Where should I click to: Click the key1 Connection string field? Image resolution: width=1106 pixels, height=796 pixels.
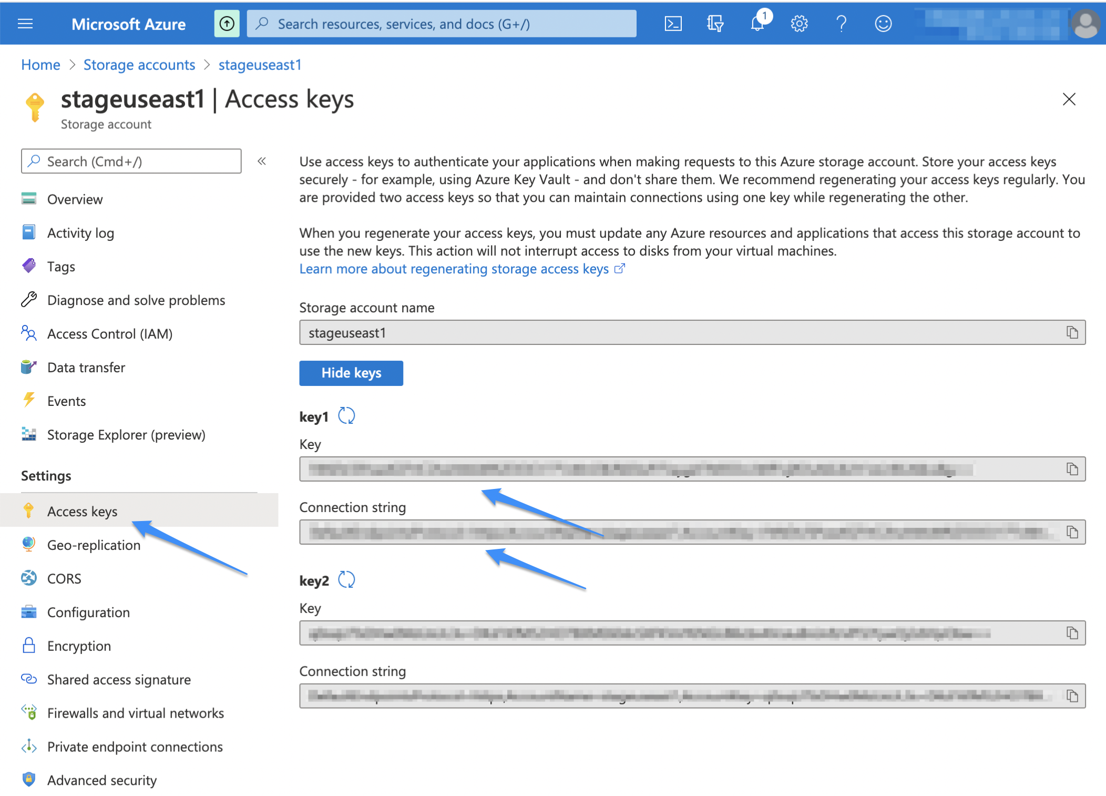point(692,532)
